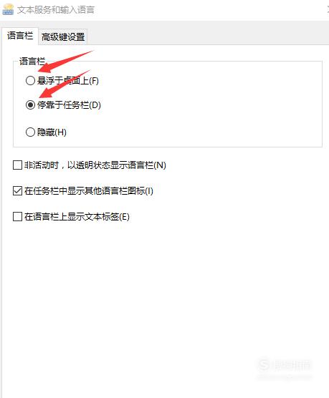Screen dimensions: 329x398
Task: Click the 在语言栏上显示文本标签(E) label text
Action: [77, 217]
